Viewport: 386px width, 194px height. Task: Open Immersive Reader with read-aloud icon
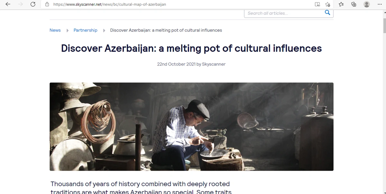click(x=317, y=4)
